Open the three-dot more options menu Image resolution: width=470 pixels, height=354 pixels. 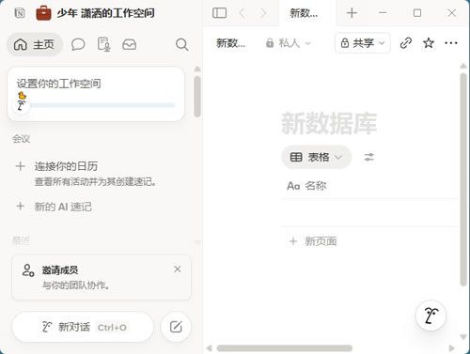(451, 43)
